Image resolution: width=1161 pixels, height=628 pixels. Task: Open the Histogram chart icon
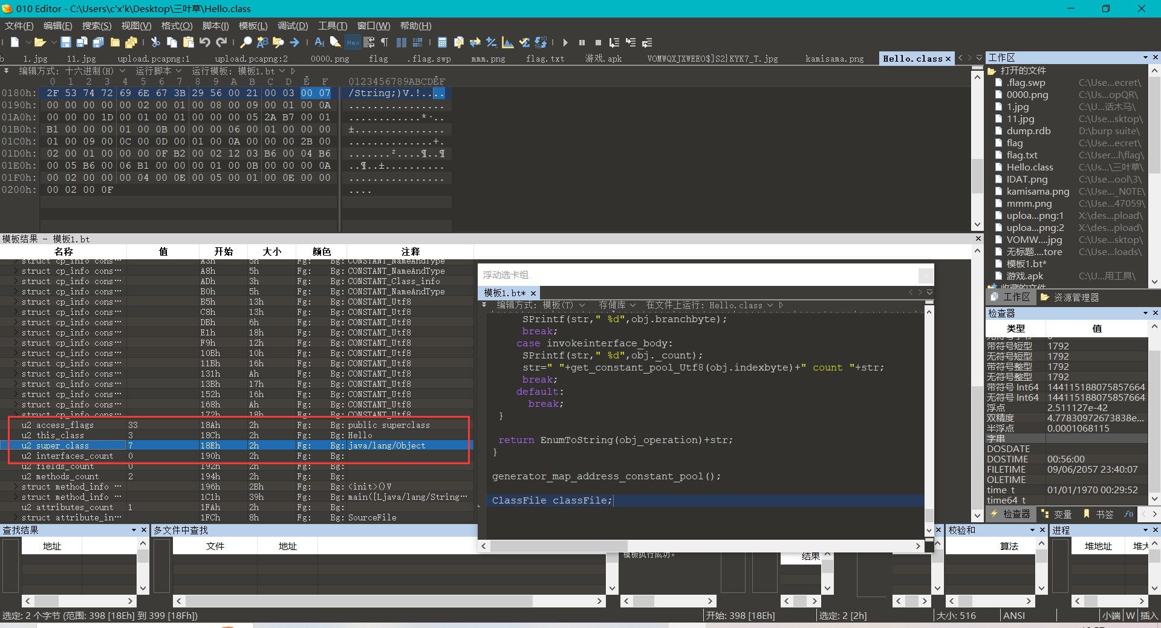[x=508, y=42]
